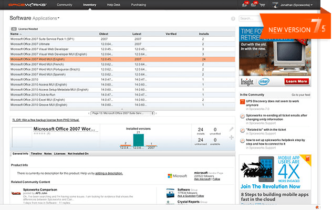Click the pencil edit icon beside install counts
This screenshot has width=332, height=210.
tap(232, 129)
